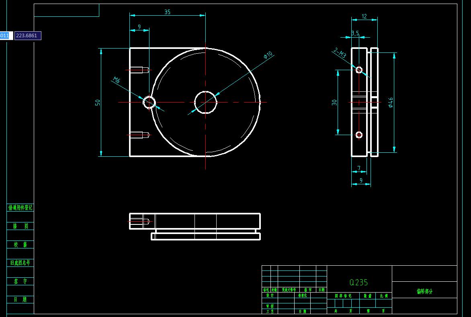Select the 9 dimension below the side view
Viewport: 471px width, 317px height.
click(361, 180)
